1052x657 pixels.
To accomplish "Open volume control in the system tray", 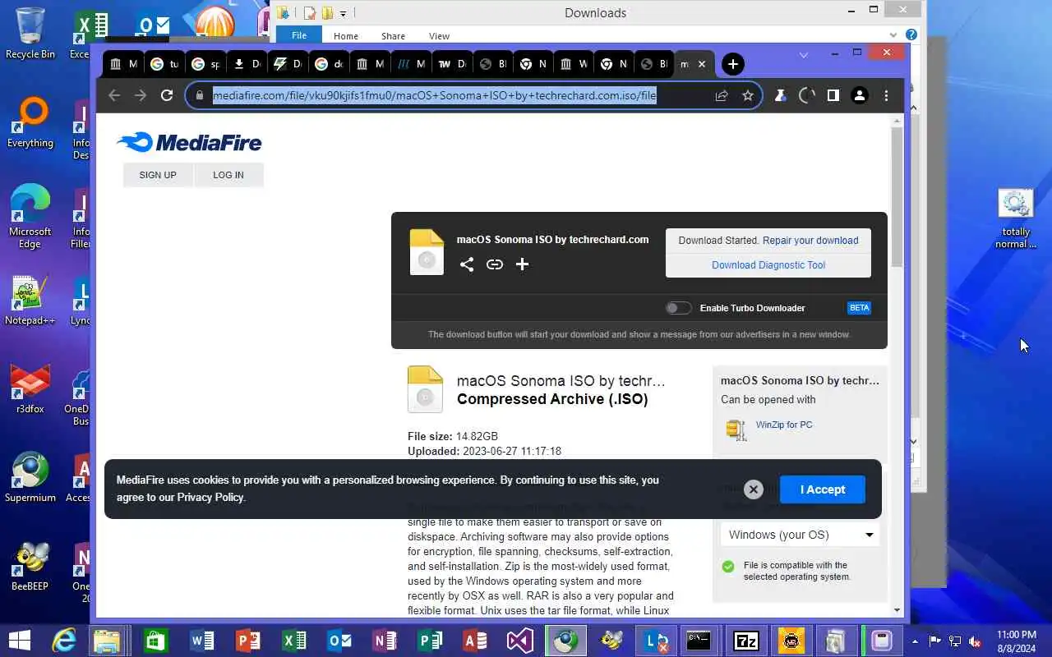I will 975,641.
